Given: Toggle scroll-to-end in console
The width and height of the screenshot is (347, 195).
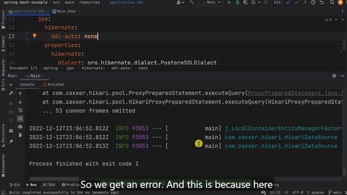Looking at the screenshot, I should [x=20, y=119].
